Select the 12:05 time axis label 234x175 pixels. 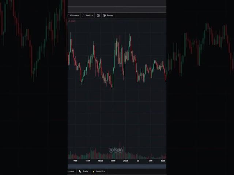tap(88, 161)
